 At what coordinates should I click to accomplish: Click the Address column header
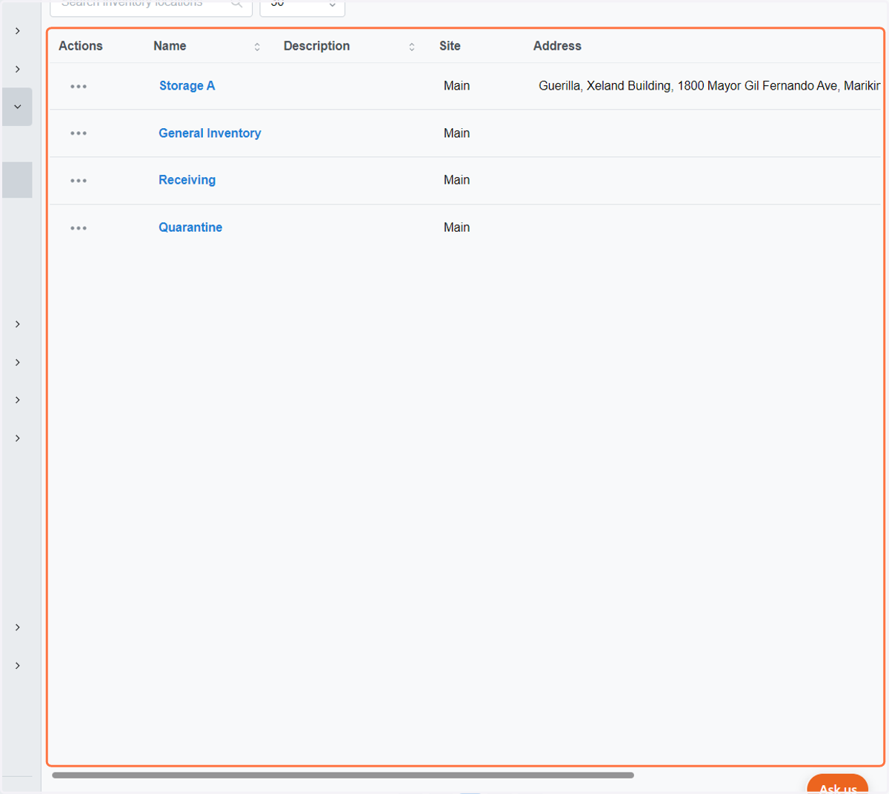[x=557, y=46]
